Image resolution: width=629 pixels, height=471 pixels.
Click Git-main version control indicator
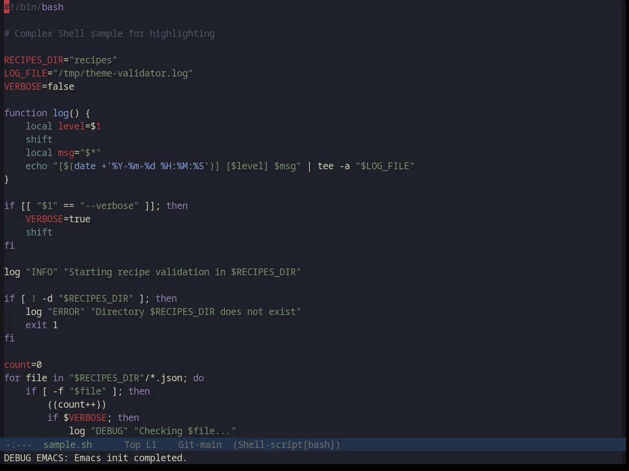coord(200,445)
